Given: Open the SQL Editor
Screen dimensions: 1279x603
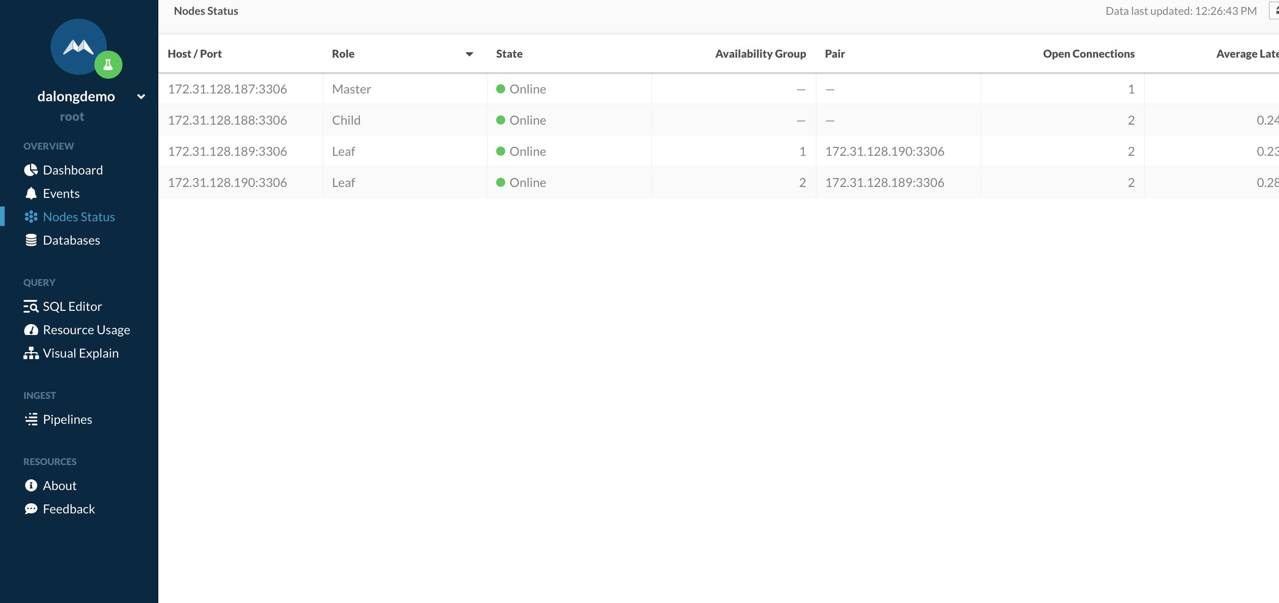Looking at the screenshot, I should click(x=72, y=307).
